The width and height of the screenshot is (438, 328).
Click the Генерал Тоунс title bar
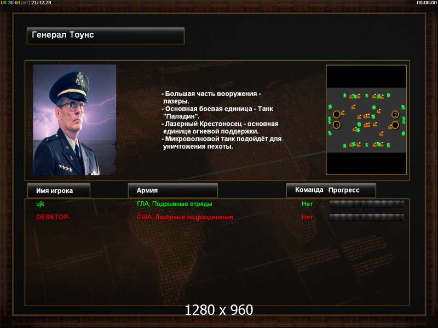pyautogui.click(x=106, y=36)
